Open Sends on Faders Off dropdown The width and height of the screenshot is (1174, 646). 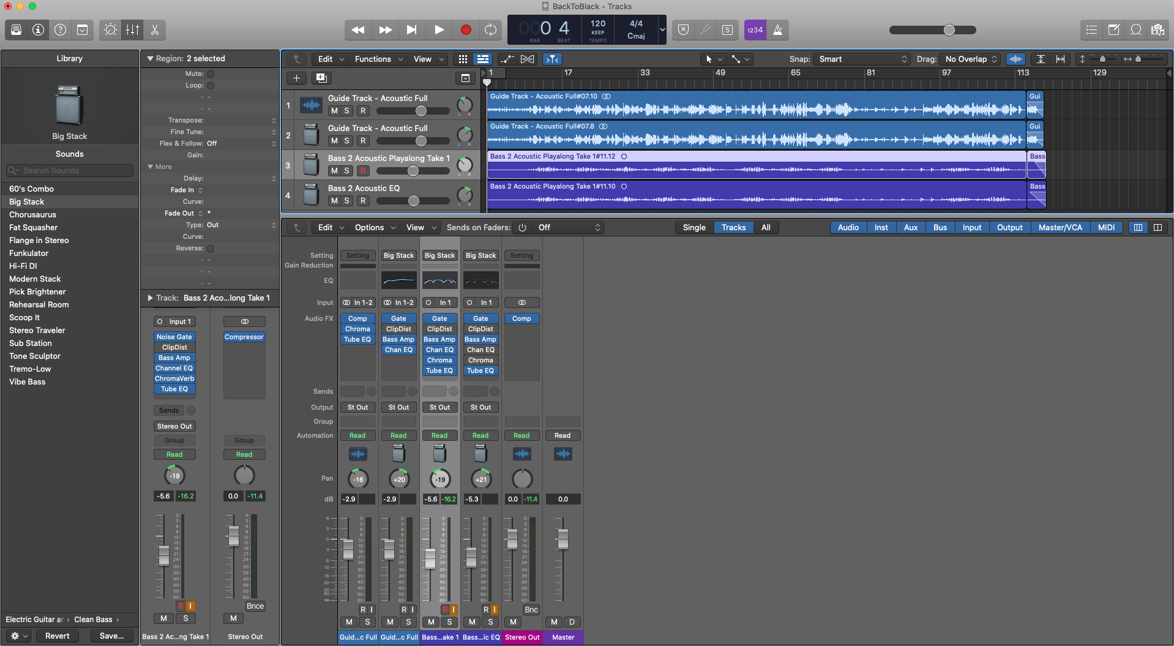[x=567, y=227]
